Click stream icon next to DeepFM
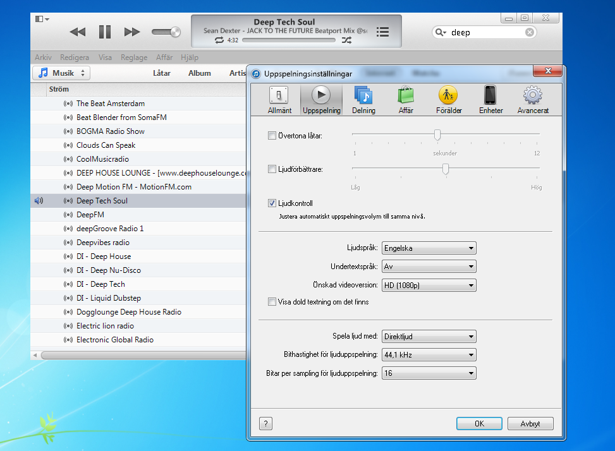The width and height of the screenshot is (615, 451). [68, 215]
